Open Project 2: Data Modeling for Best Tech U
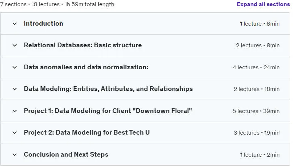 [87, 132]
